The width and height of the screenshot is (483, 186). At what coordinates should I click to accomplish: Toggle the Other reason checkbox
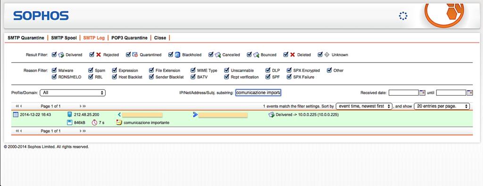pos(330,70)
